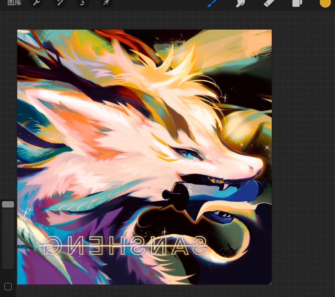335x297 pixels.
Task: Click the dragon artwork canvas
Action: 144,157
